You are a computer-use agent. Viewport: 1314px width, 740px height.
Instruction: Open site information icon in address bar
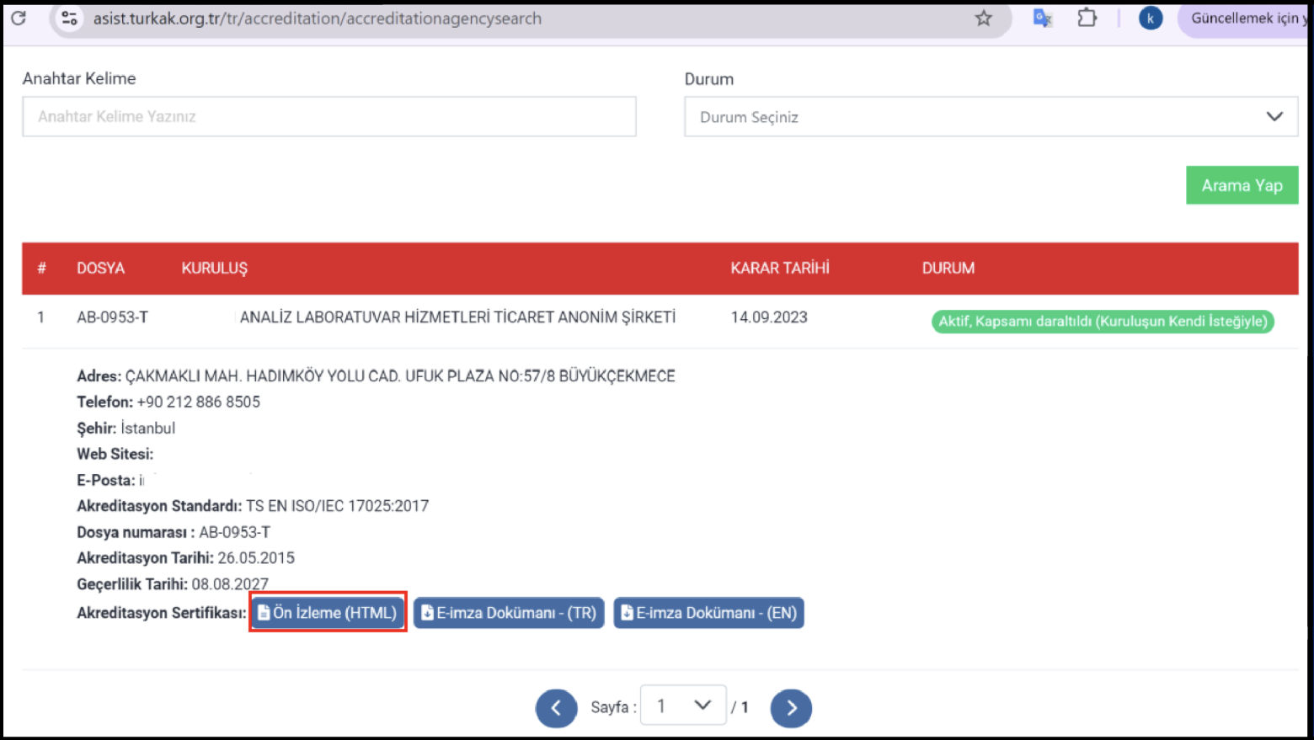70,18
